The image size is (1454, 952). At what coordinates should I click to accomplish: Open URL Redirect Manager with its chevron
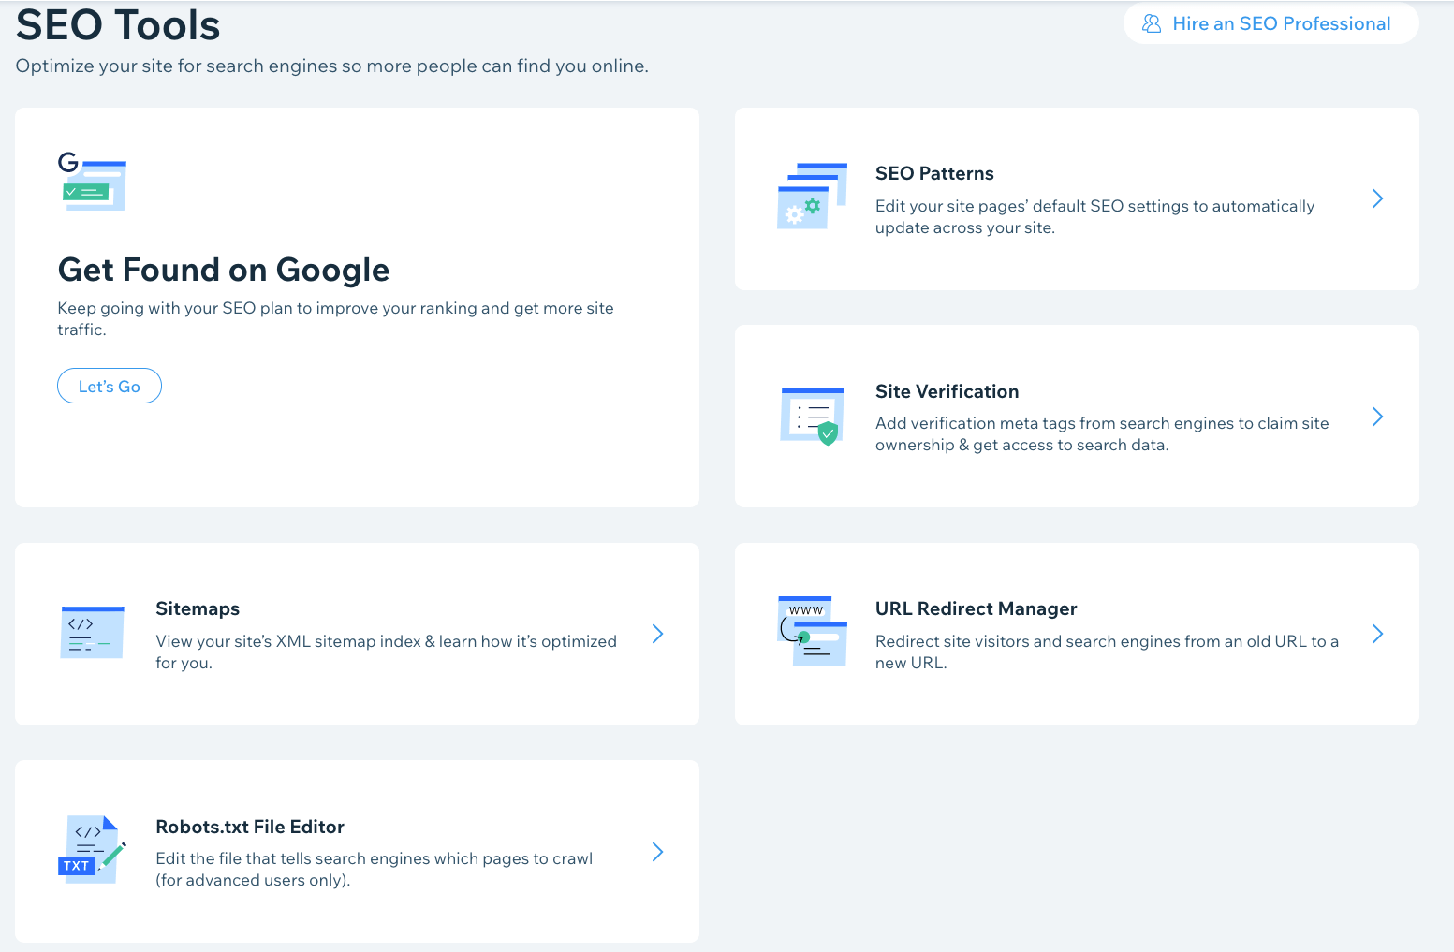click(x=1377, y=634)
